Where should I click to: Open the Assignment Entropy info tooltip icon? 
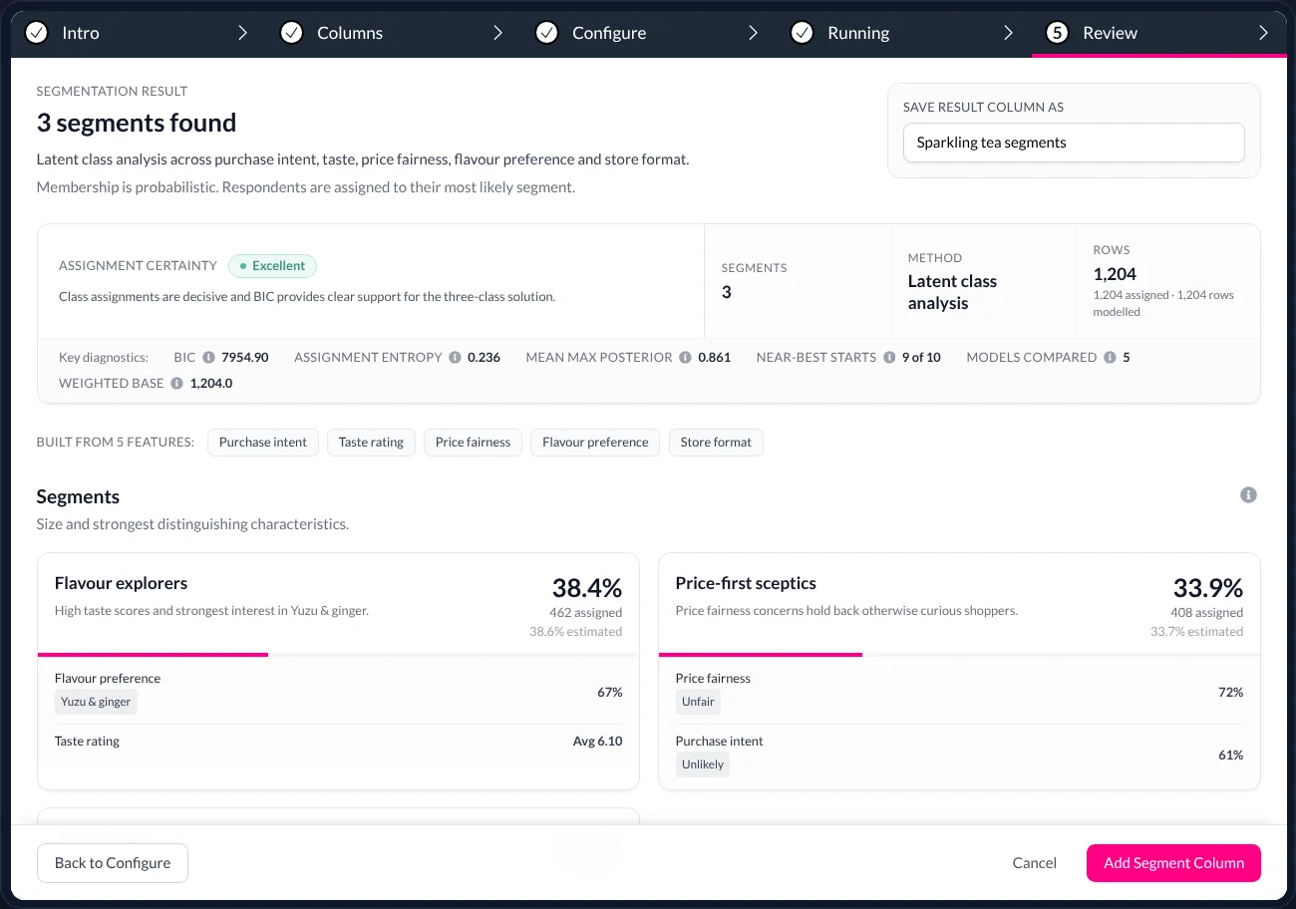point(455,358)
